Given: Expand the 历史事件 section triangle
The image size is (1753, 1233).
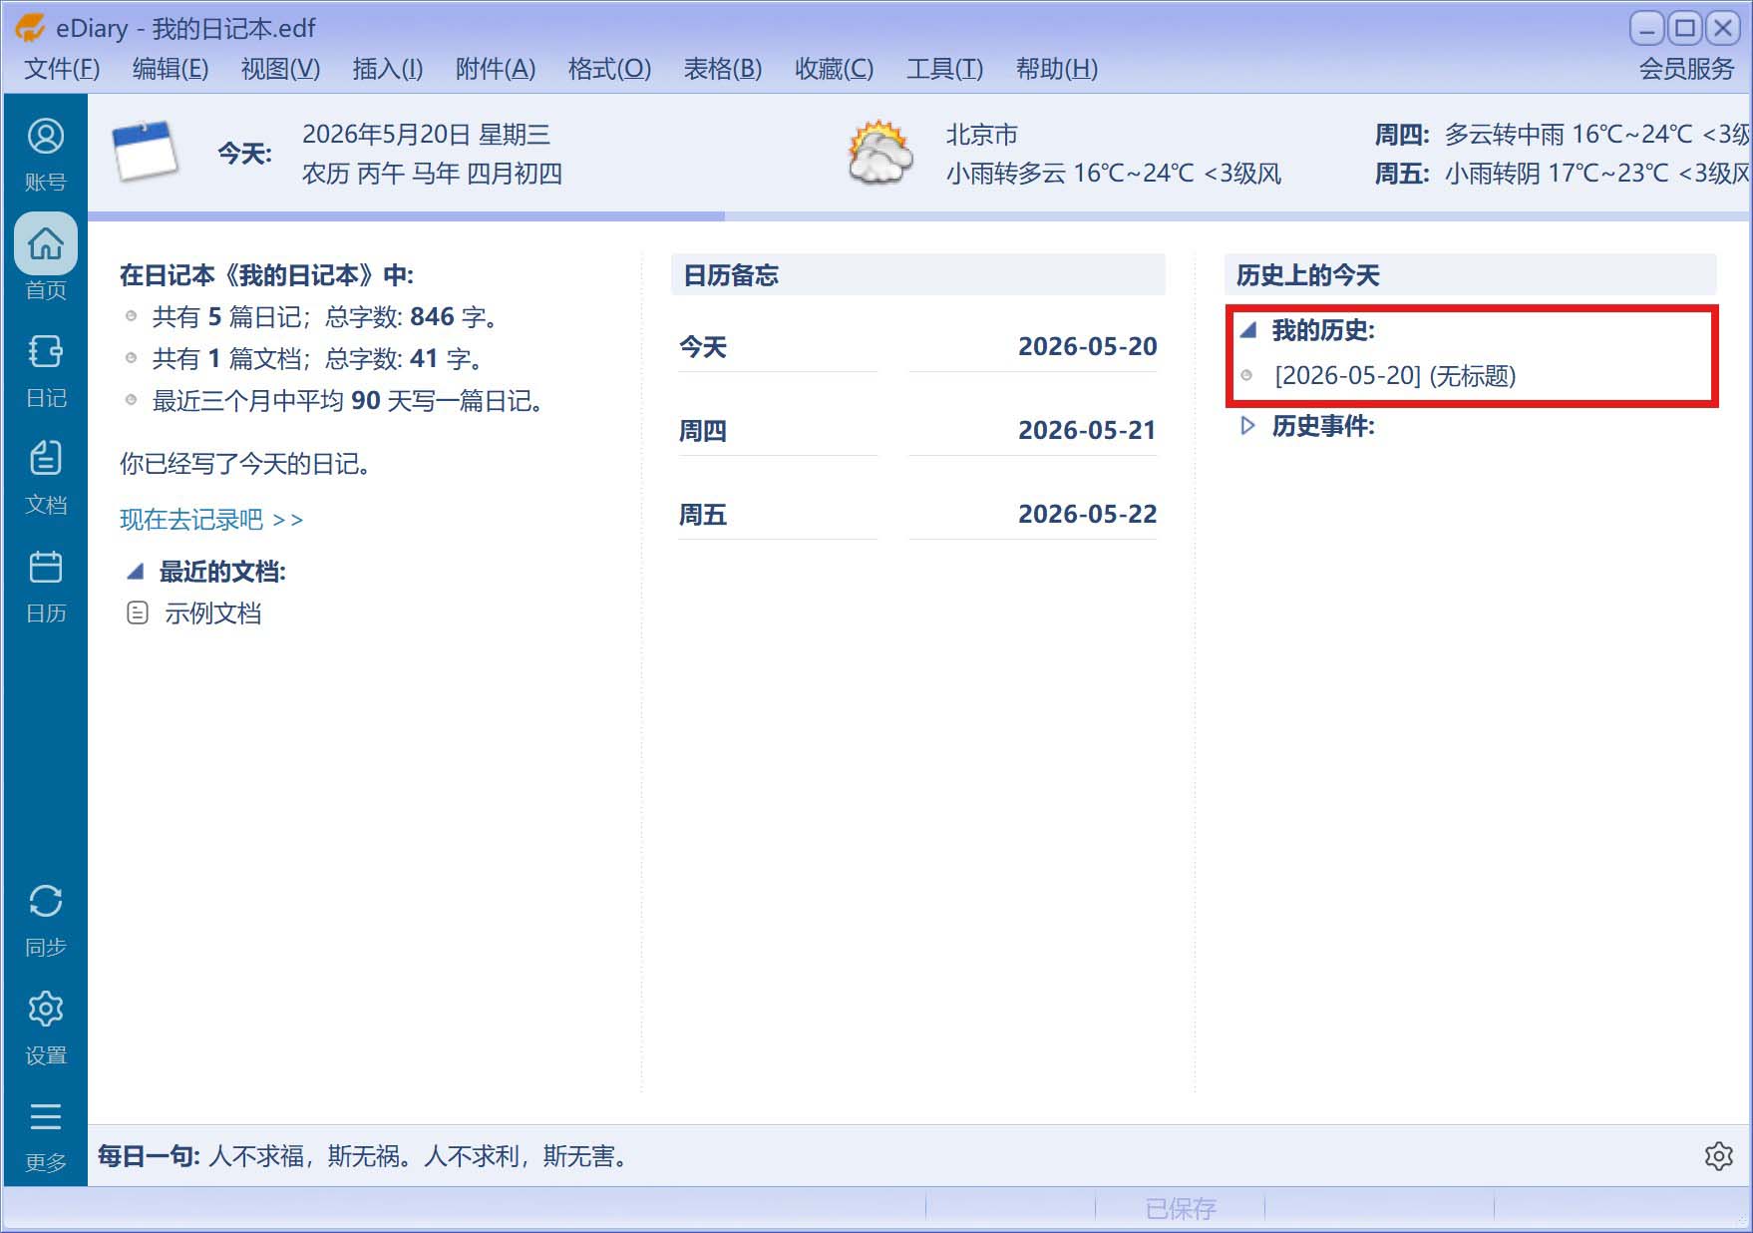Looking at the screenshot, I should click(1246, 426).
